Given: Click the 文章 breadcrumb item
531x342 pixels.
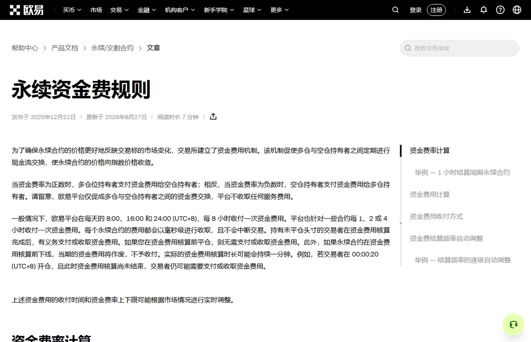Looking at the screenshot, I should pyautogui.click(x=154, y=48).
